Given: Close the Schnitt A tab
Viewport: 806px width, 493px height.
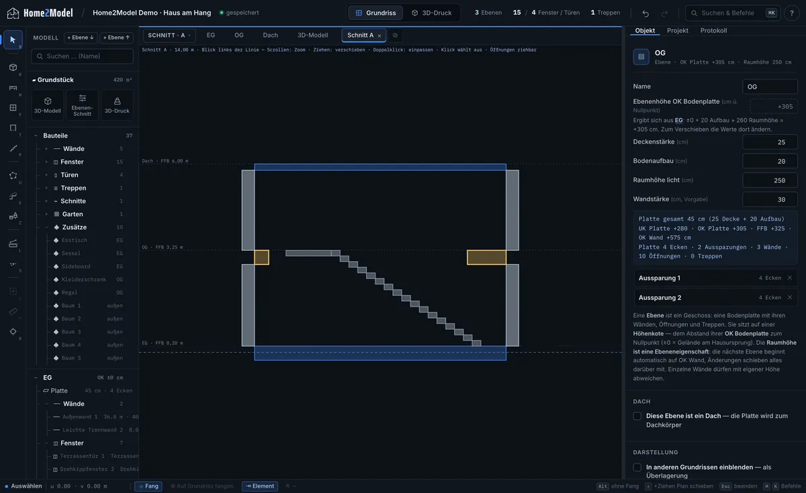Looking at the screenshot, I should (379, 36).
